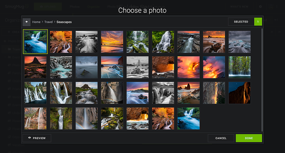285x153 pixels.
Task: Pick the top-row red canyon yellow tree photo
Action: coord(61,42)
